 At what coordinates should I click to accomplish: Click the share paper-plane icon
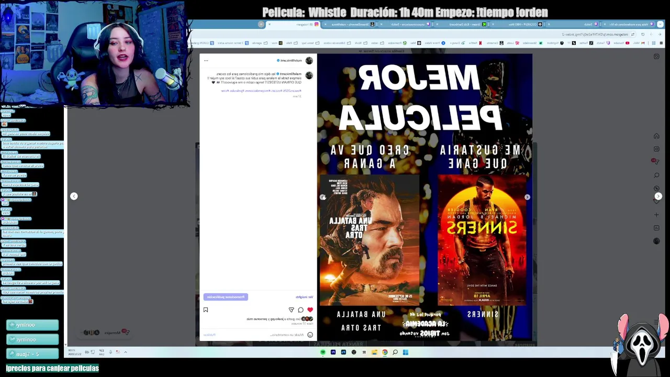tap(292, 310)
